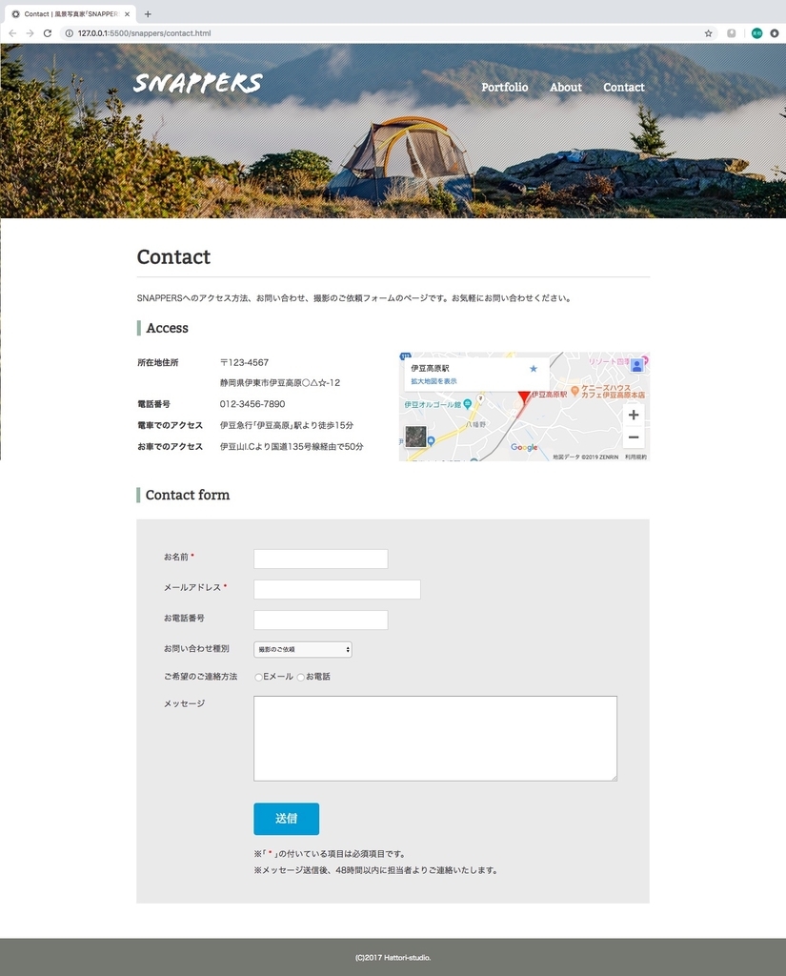Click the green profile avatar in toolbar
The width and height of the screenshot is (786, 976).
pyautogui.click(x=756, y=33)
